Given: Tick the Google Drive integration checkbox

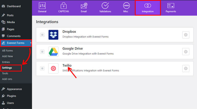Looking at the screenshot, I should (42, 52).
